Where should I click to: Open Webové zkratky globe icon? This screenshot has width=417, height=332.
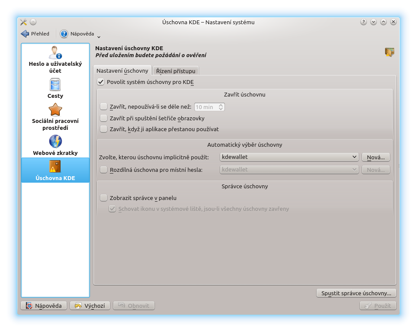pos(55,141)
